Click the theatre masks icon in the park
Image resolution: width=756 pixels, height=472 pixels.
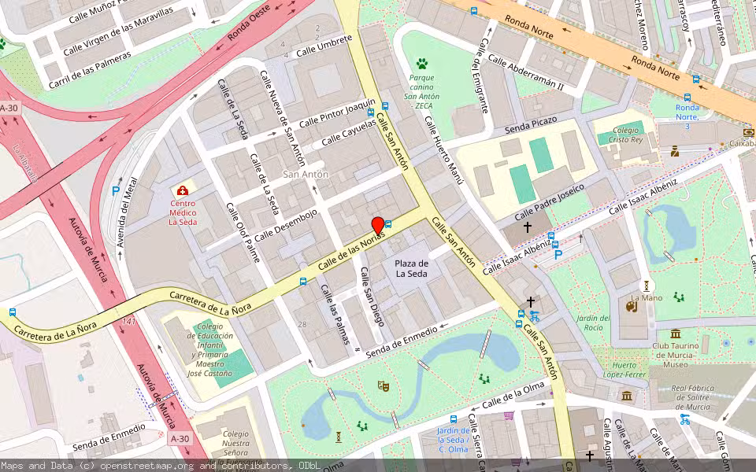tap(384, 385)
